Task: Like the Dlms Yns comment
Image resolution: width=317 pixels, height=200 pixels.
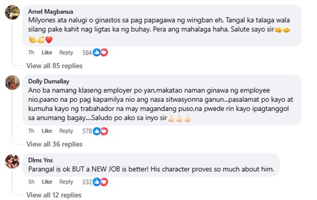Action: click(x=47, y=182)
